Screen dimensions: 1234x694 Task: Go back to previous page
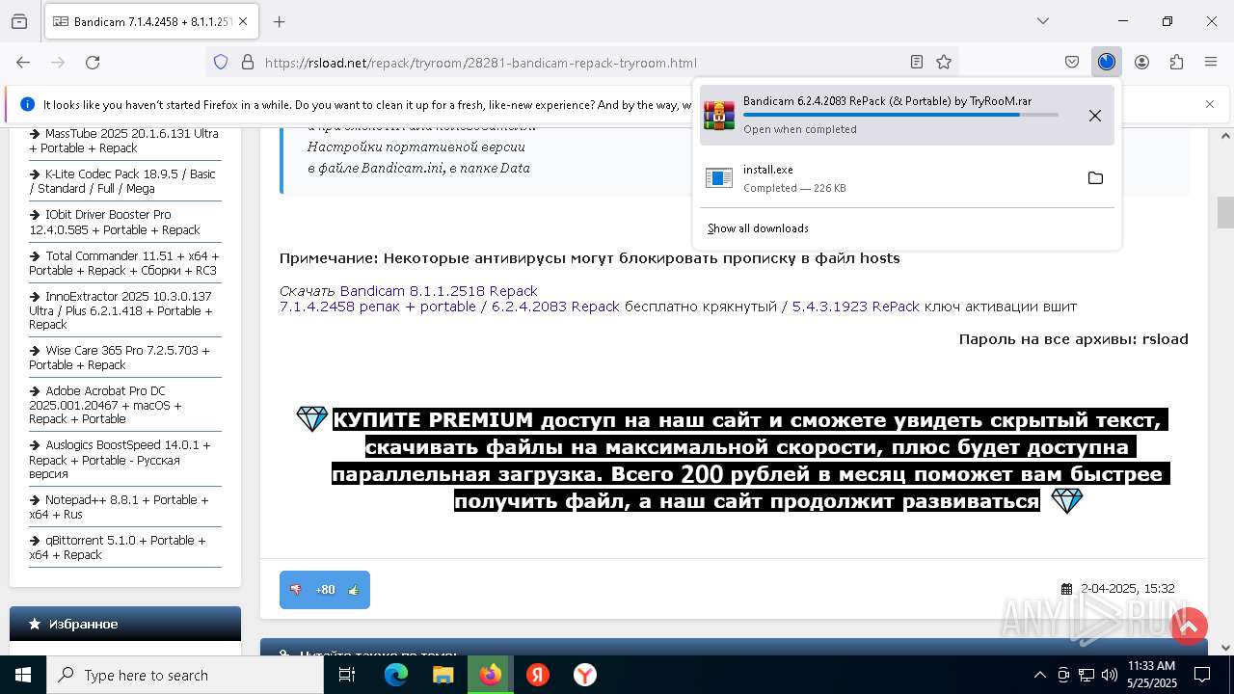[23, 62]
